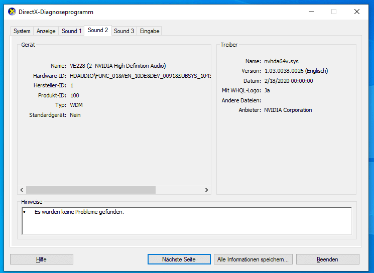Viewport: 374px width, 273px height.
Task: Click the right scroll arrow in the Gerät panel
Action: tap(206, 190)
